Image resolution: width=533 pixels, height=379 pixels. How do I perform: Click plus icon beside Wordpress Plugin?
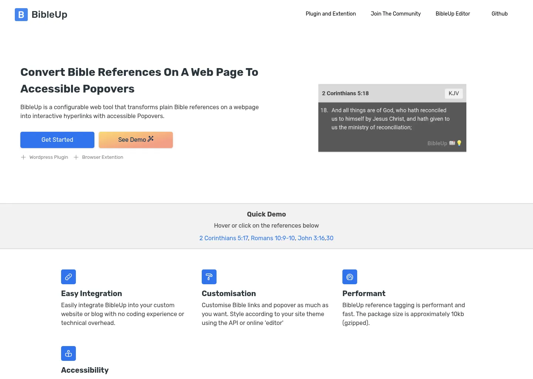pos(23,157)
